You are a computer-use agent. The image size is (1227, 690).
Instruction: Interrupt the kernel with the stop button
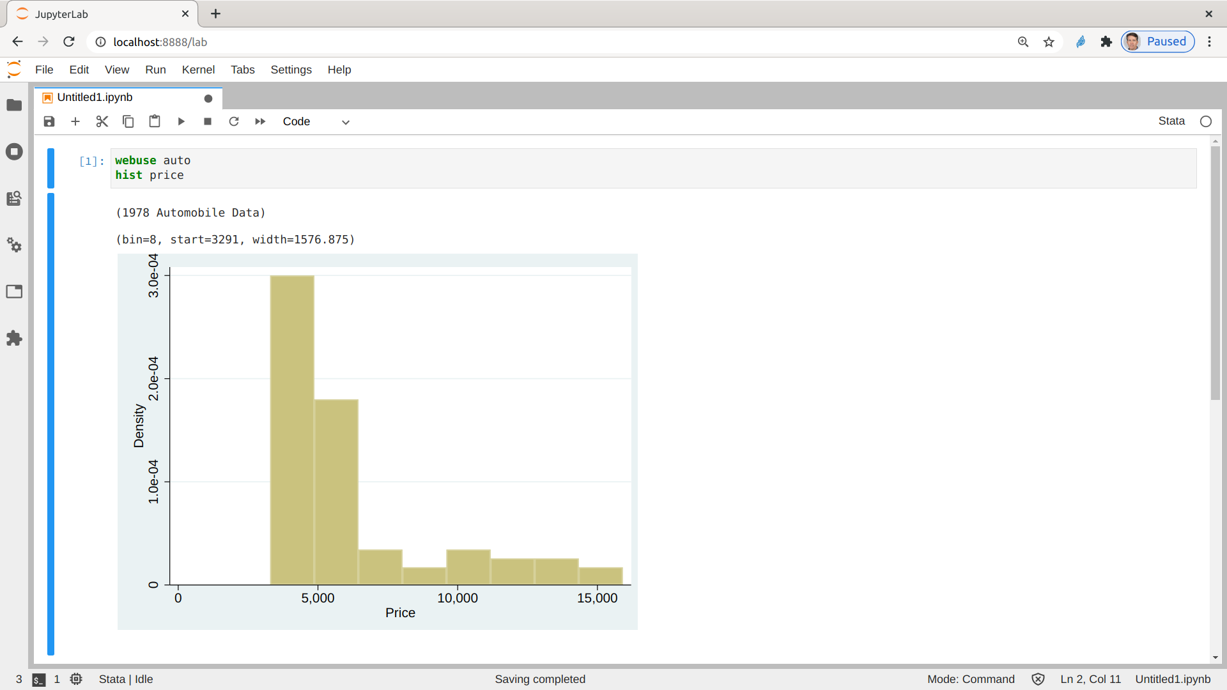(208, 121)
